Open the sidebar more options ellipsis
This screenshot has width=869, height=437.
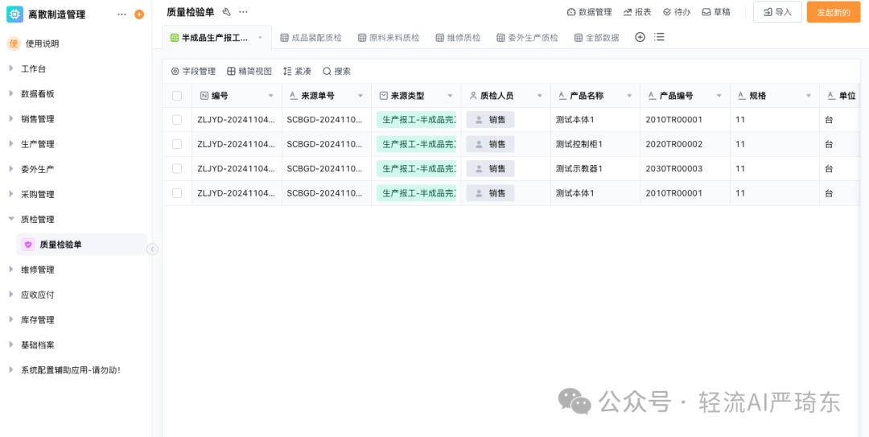click(122, 14)
